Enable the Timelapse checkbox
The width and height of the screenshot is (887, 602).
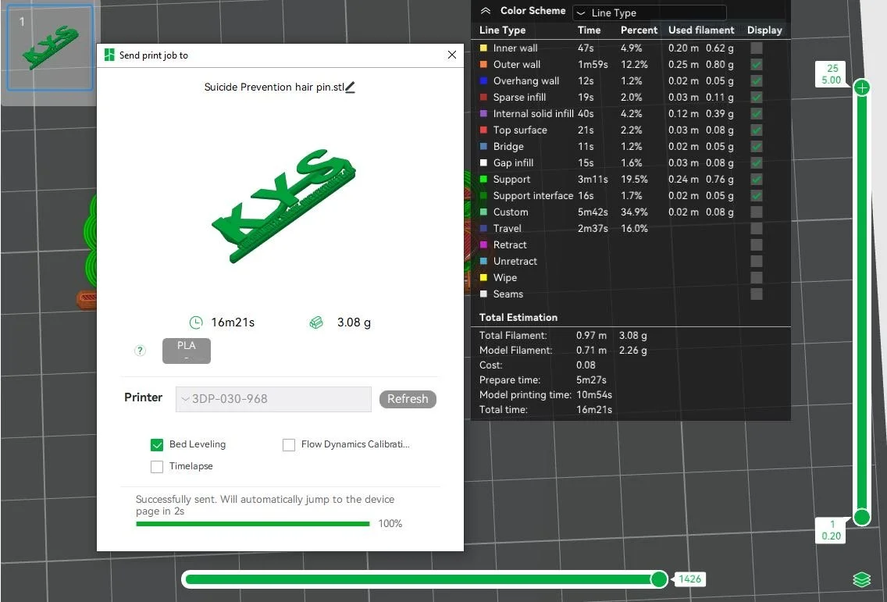(157, 467)
